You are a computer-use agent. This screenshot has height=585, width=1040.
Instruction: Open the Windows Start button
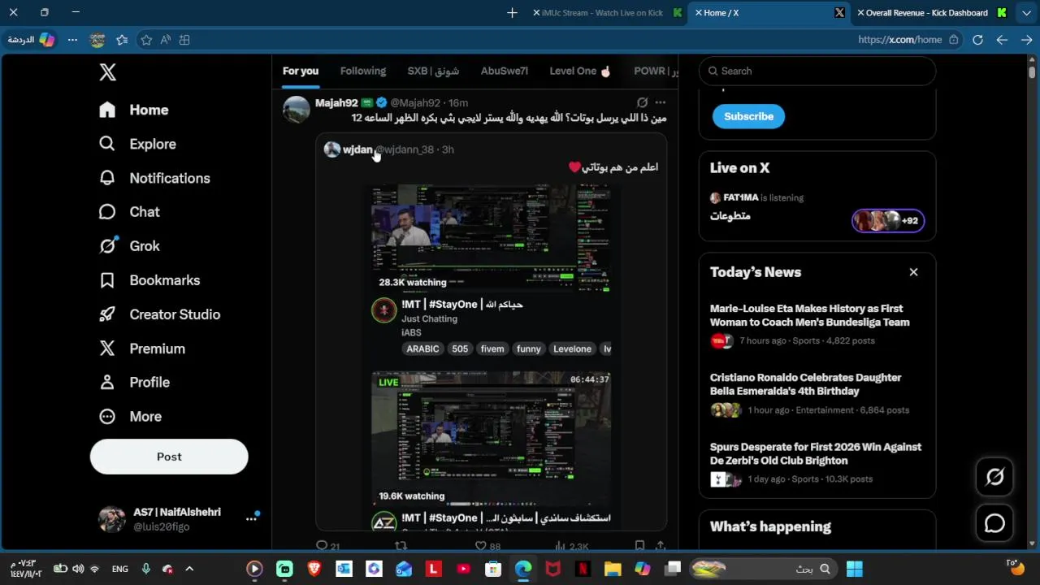tap(855, 570)
